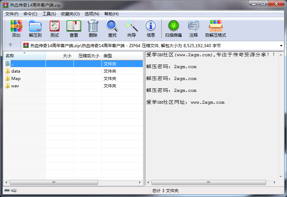Sort by 名称 column header
Image resolution: width=287 pixels, height=197 pixels.
(24, 56)
